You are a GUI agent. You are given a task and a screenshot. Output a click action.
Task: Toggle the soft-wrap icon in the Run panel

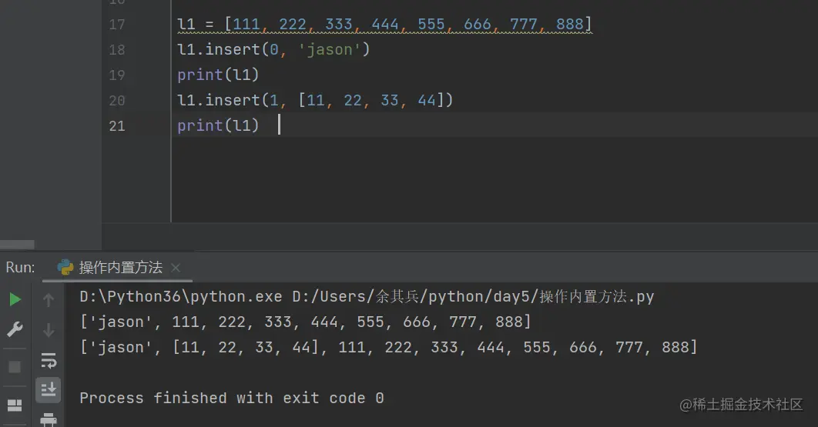point(49,360)
